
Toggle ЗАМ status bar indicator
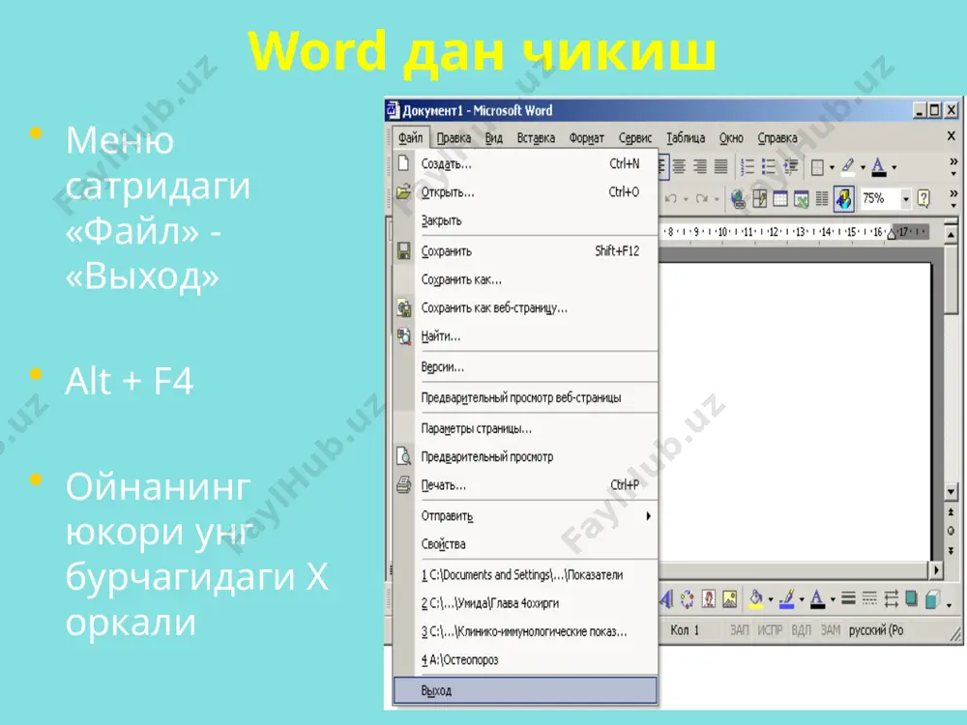tap(830, 630)
